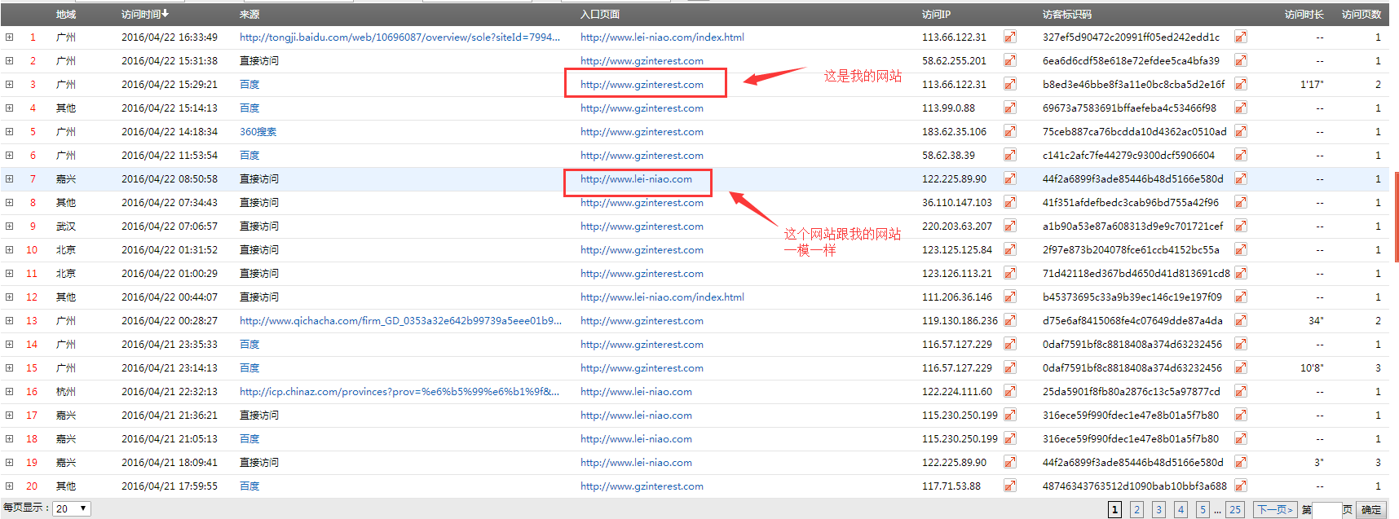
Task: Click the 360搜索 source link
Action: click(258, 131)
